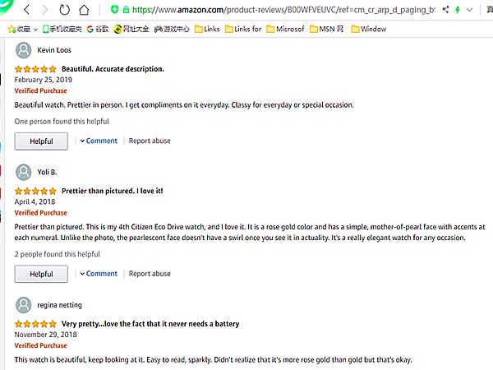The height and width of the screenshot is (370, 493).
Task: Click the share icon in address bar
Action: tap(445, 11)
